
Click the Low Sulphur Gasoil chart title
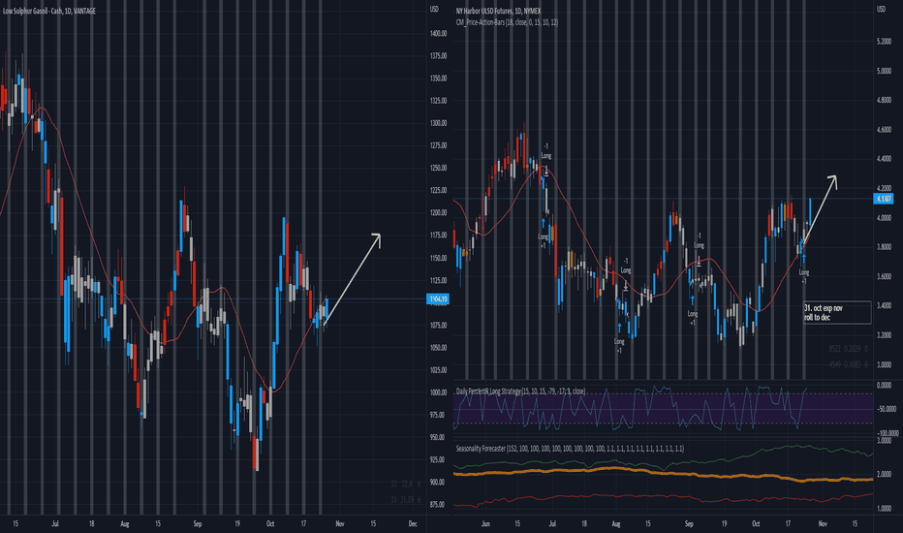(x=49, y=11)
